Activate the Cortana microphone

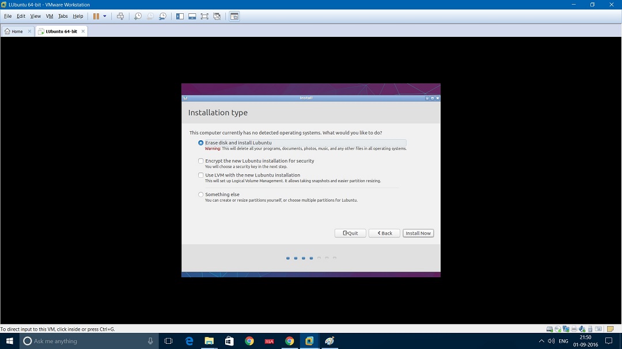click(150, 341)
